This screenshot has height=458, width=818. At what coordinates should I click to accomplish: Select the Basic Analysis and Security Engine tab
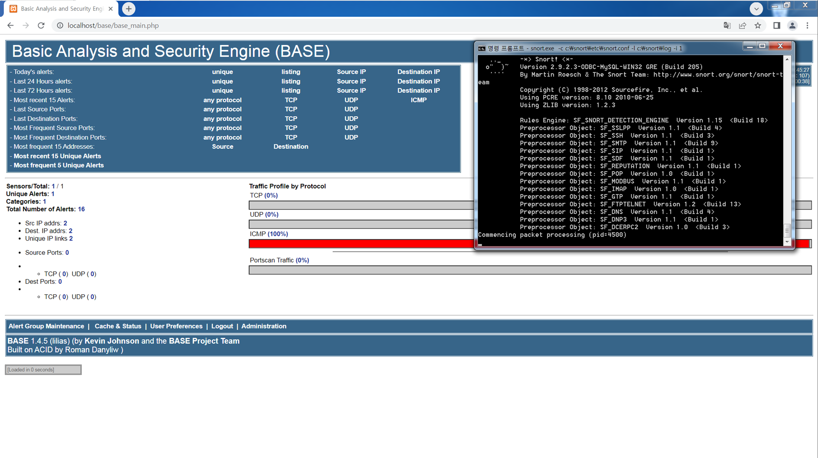coord(61,9)
